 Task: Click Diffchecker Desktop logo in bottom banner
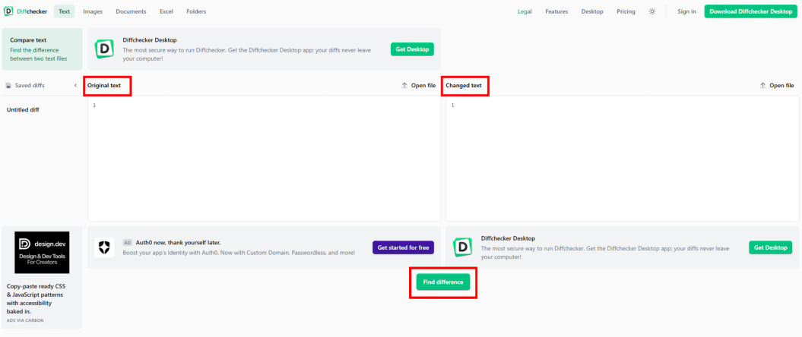(463, 247)
